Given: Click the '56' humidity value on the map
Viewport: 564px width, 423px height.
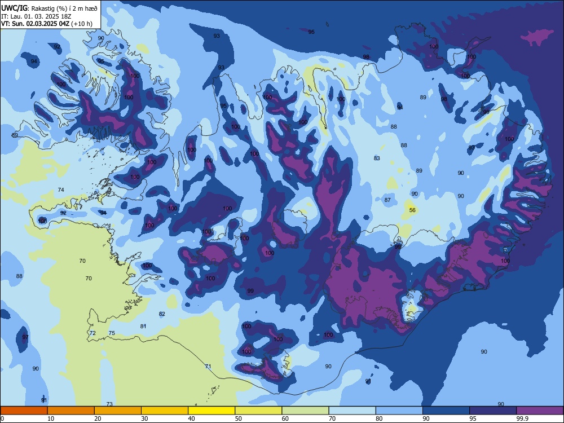Looking at the screenshot, I should click(412, 210).
